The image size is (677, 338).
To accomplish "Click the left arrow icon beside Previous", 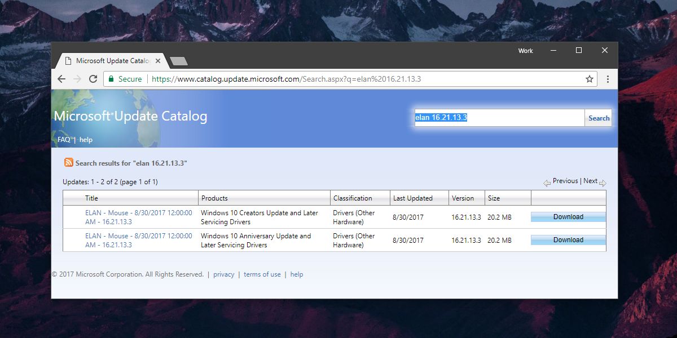I will coord(547,183).
